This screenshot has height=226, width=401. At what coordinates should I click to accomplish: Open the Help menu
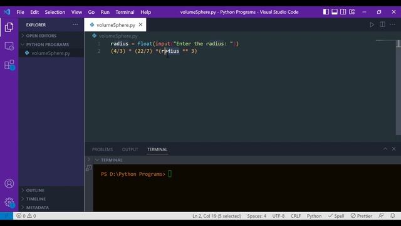(x=146, y=12)
